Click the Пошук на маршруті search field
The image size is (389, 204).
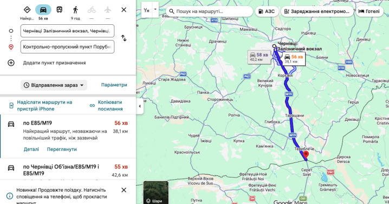tap(210, 11)
